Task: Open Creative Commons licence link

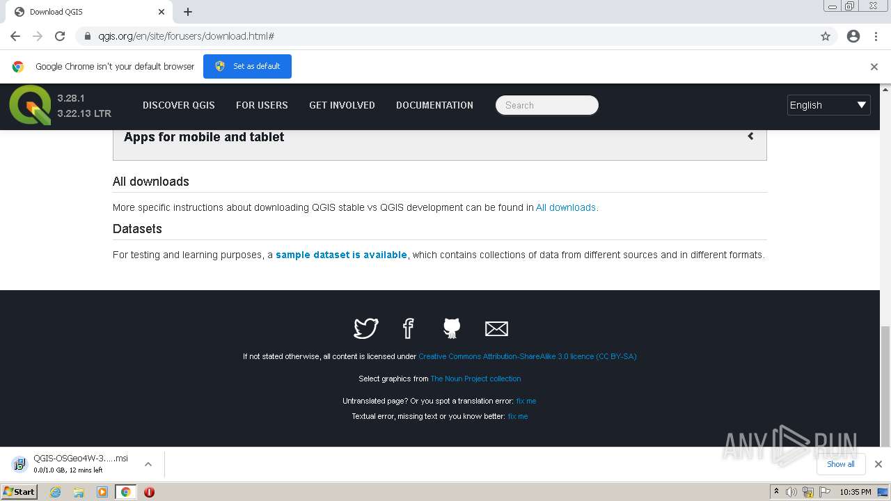Action: click(527, 356)
